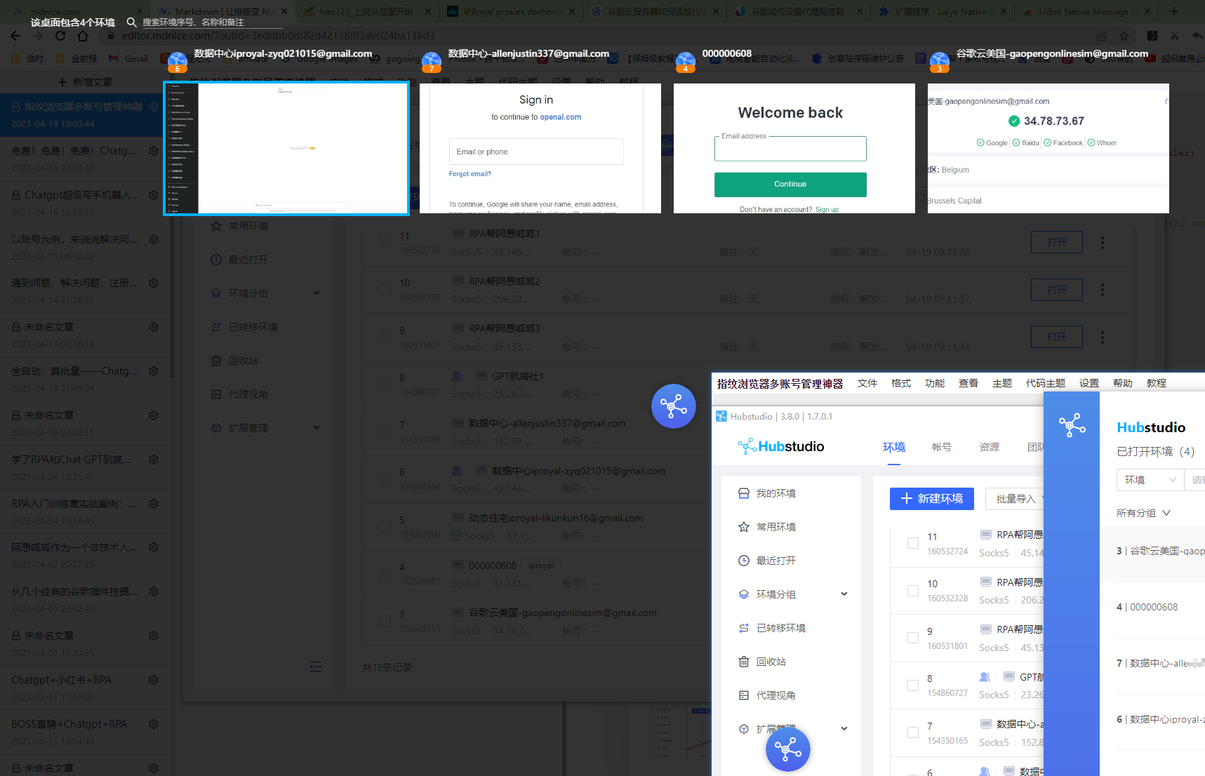This screenshot has width=1205, height=776.
Task: Tick checkbox for row 10 in dimmed list
Action: 385,290
